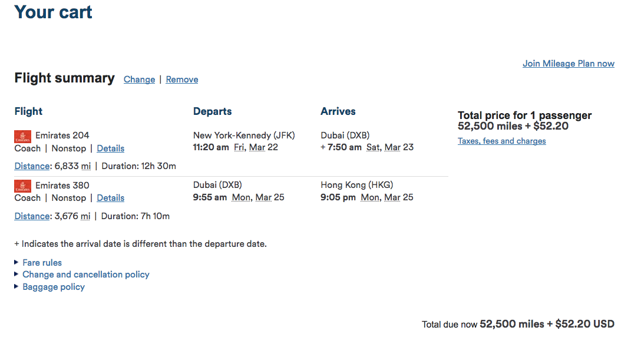Click the Total price for 1 passenger text

(x=524, y=115)
